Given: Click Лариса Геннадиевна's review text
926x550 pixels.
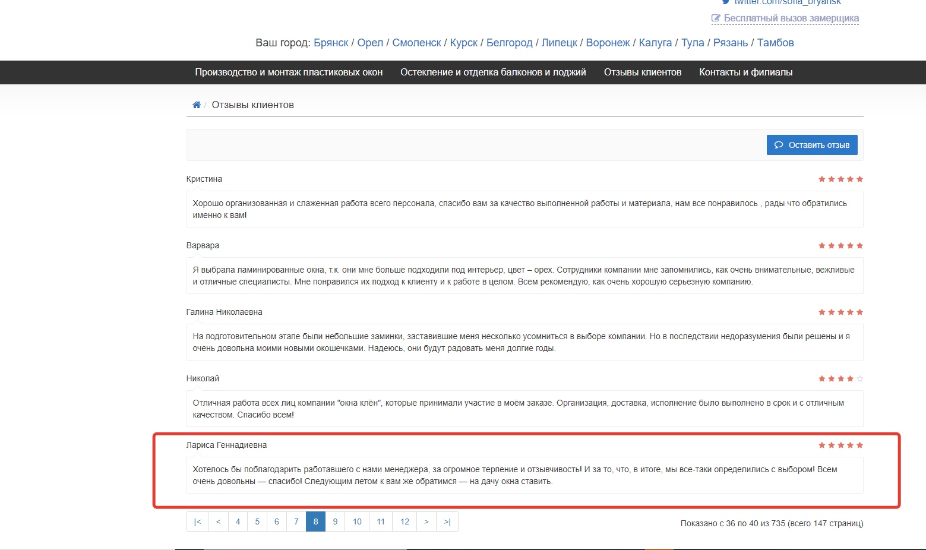Looking at the screenshot, I should (524, 475).
